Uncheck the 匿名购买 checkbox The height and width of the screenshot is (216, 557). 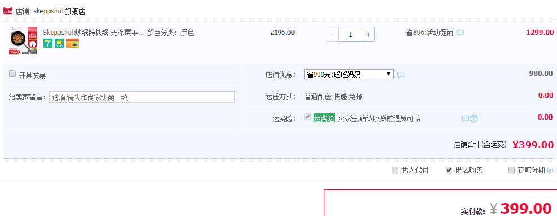449,170
